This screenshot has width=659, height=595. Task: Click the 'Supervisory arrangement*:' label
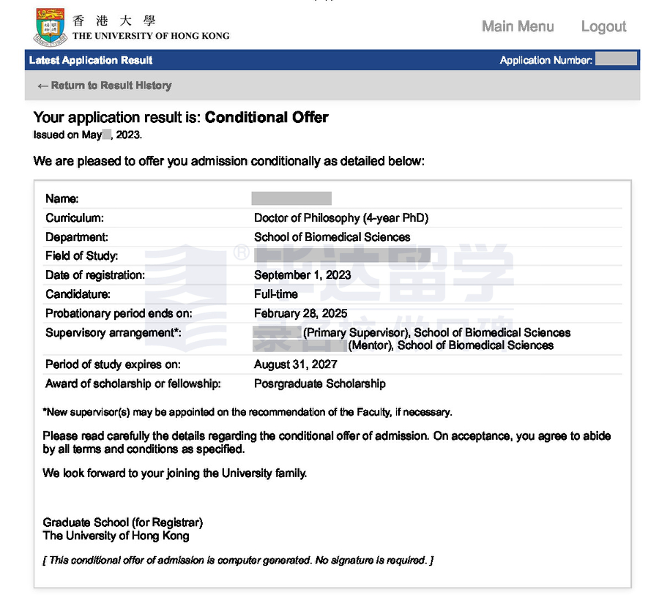113,332
